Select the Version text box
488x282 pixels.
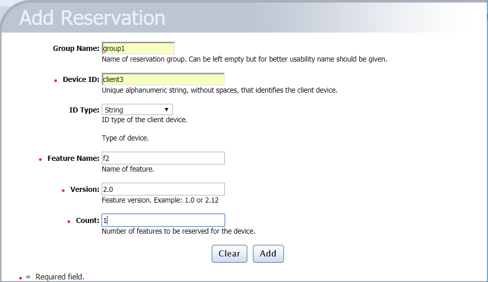coord(163,189)
